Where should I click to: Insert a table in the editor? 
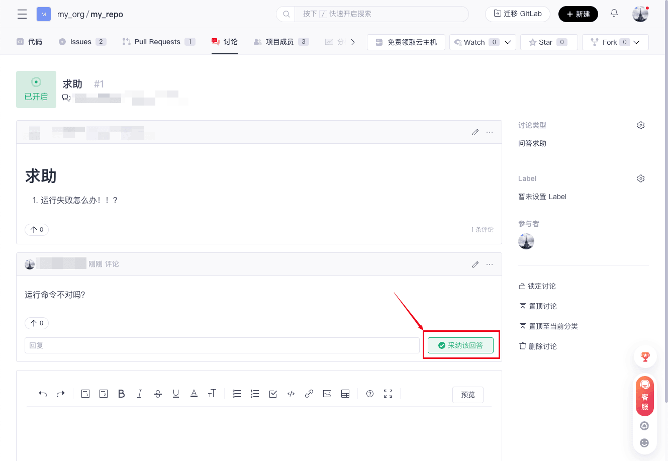pyautogui.click(x=345, y=394)
